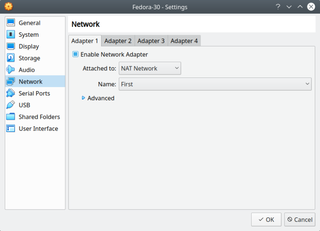
Task: Switch to the Adapter 2 tab
Action: (118, 41)
